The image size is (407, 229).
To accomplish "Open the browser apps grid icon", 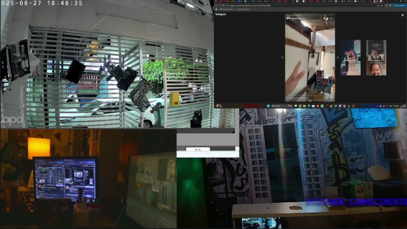I will click(217, 9).
